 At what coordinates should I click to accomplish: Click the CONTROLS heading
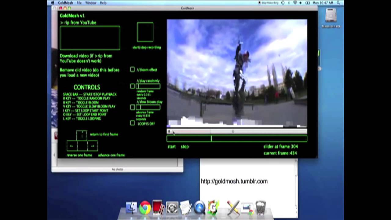click(x=87, y=87)
